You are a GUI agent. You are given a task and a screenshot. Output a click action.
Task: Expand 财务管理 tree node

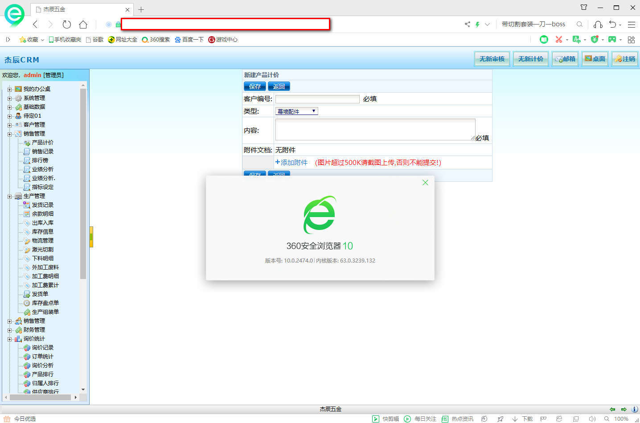(9, 330)
